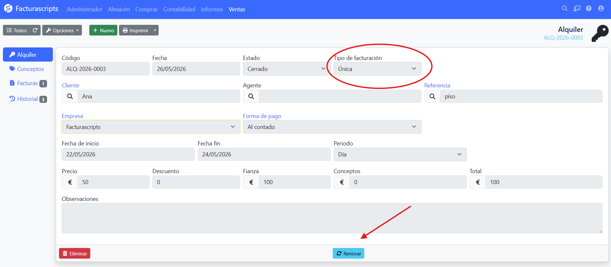Click the Cliente field showing Ana
Screen dimensions: 611x267
click(x=159, y=96)
